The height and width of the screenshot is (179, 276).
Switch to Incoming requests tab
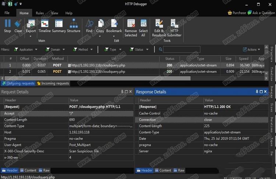(53, 83)
